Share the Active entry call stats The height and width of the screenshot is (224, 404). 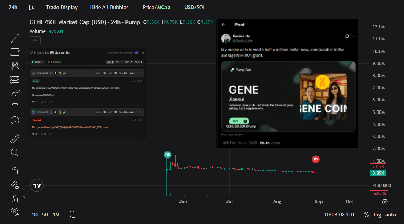136,73
